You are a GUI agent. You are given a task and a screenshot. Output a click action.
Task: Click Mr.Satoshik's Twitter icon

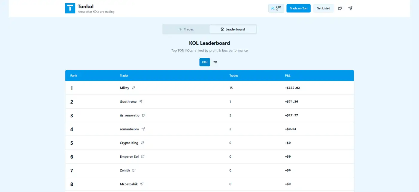tap(142, 184)
